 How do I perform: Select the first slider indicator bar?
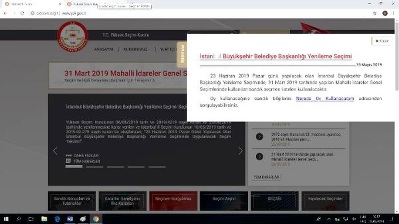click(x=74, y=167)
